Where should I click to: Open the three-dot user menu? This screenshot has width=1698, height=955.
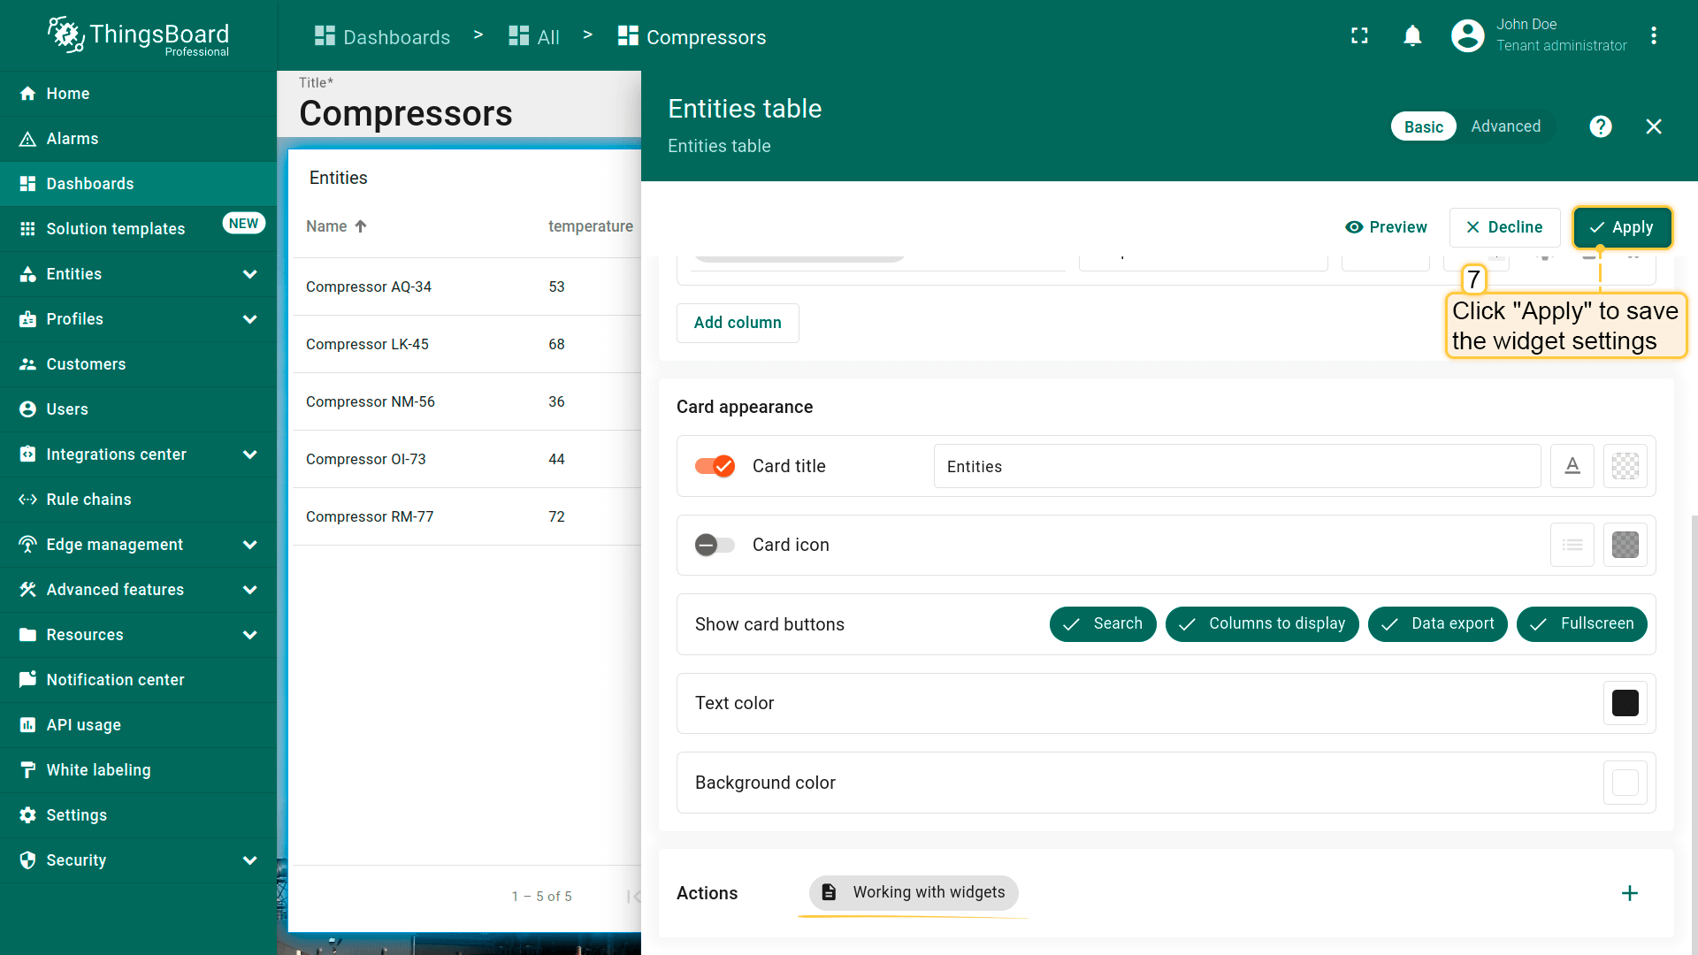[x=1653, y=35]
